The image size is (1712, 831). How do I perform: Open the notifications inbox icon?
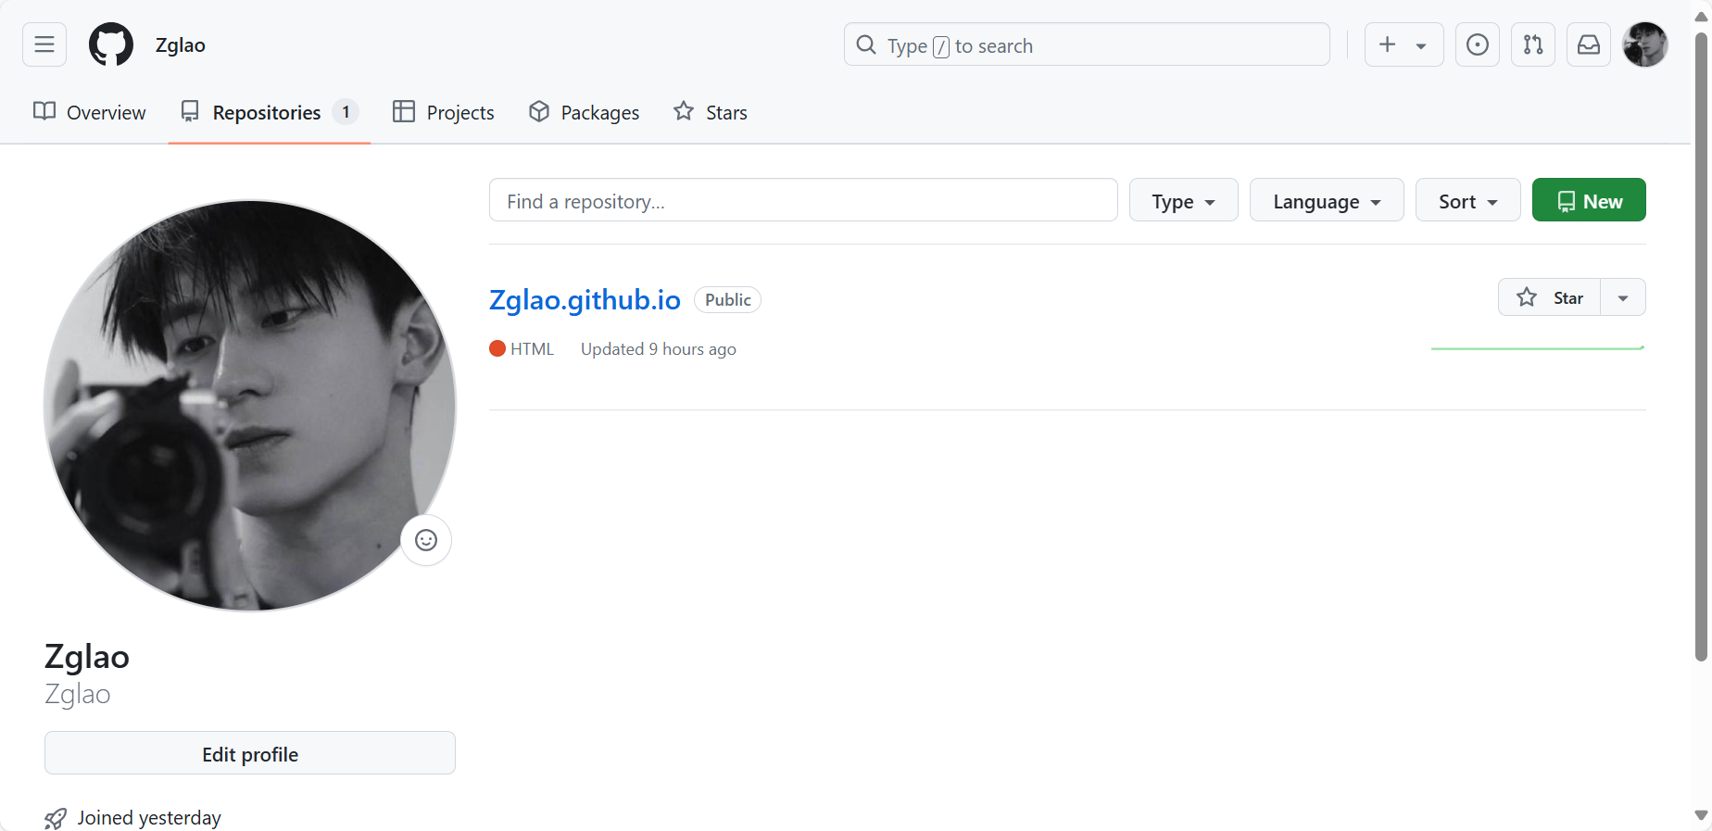[1589, 44]
